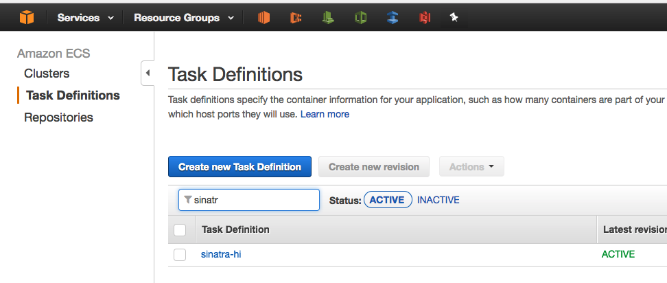Switch to the INACTIVE status filter
Viewport: 667px width, 283px height.
coord(438,200)
